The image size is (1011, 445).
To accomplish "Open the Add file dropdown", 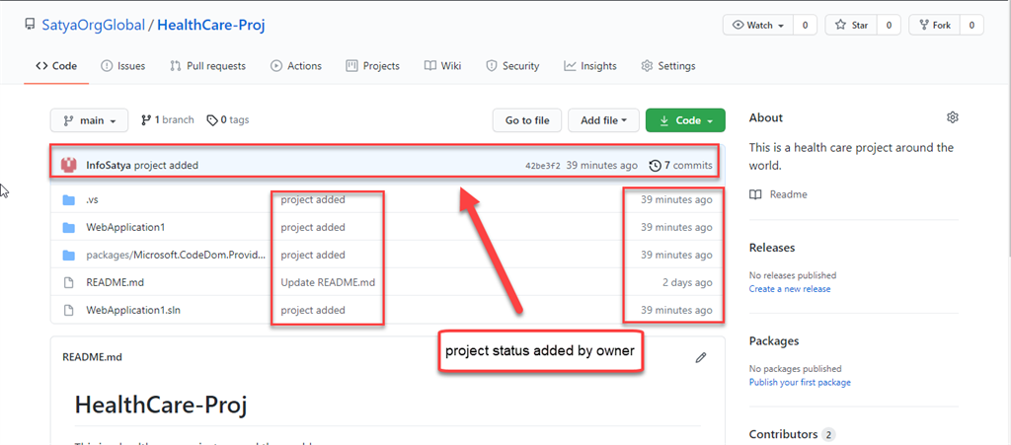I will pyautogui.click(x=603, y=120).
